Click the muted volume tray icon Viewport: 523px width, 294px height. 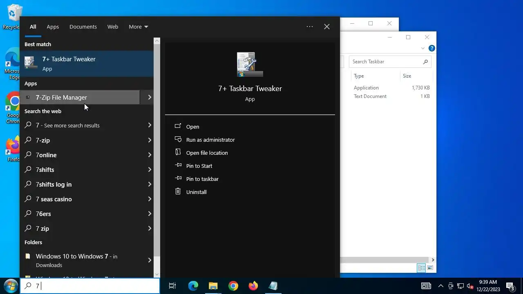tap(470, 286)
